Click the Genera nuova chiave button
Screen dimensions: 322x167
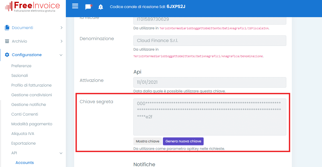183,141
